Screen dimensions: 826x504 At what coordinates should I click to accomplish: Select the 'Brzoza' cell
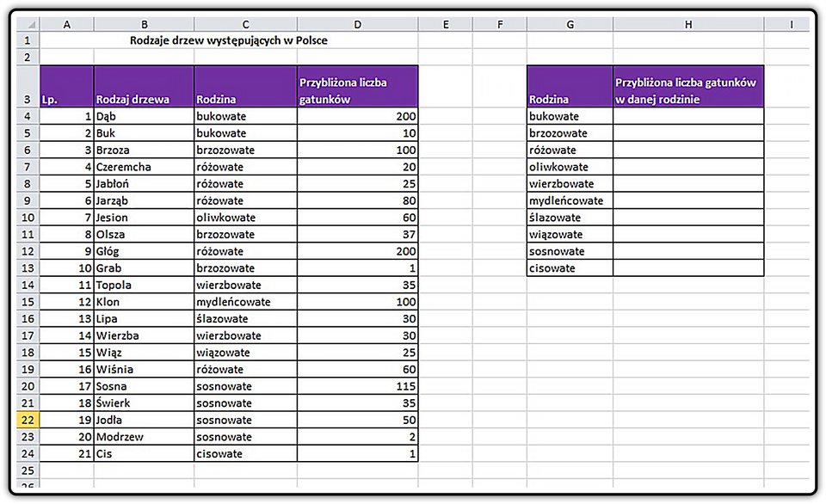pos(144,151)
